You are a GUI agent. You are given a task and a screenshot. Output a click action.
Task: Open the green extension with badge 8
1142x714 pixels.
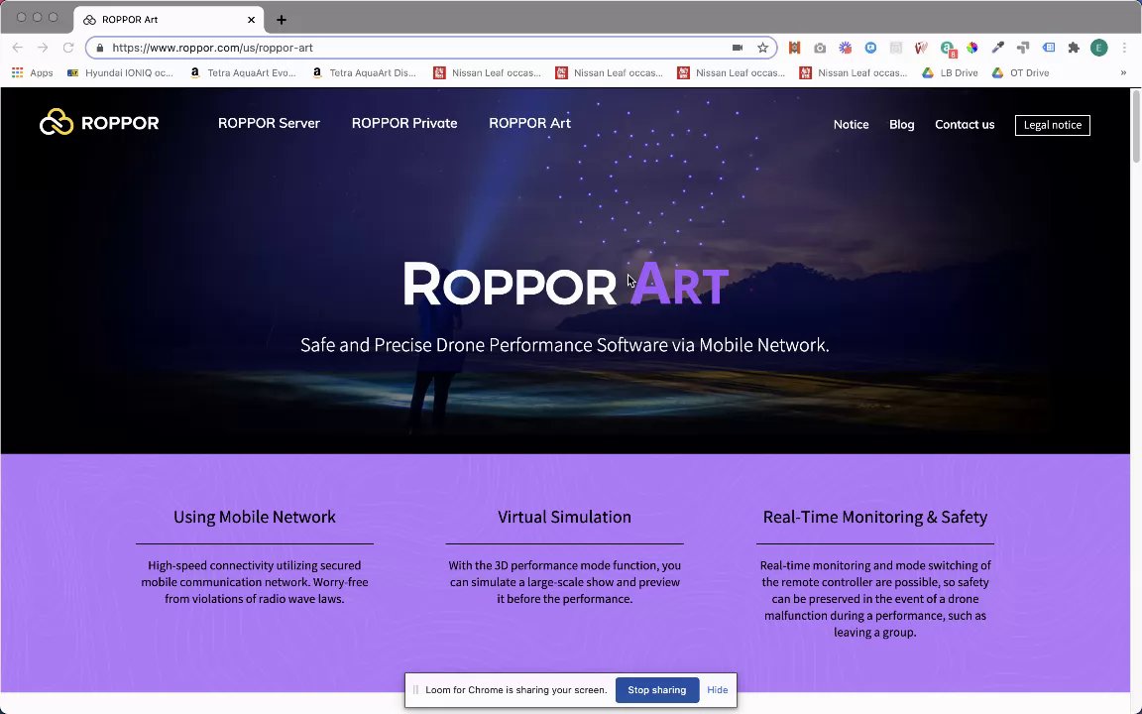[x=947, y=48]
